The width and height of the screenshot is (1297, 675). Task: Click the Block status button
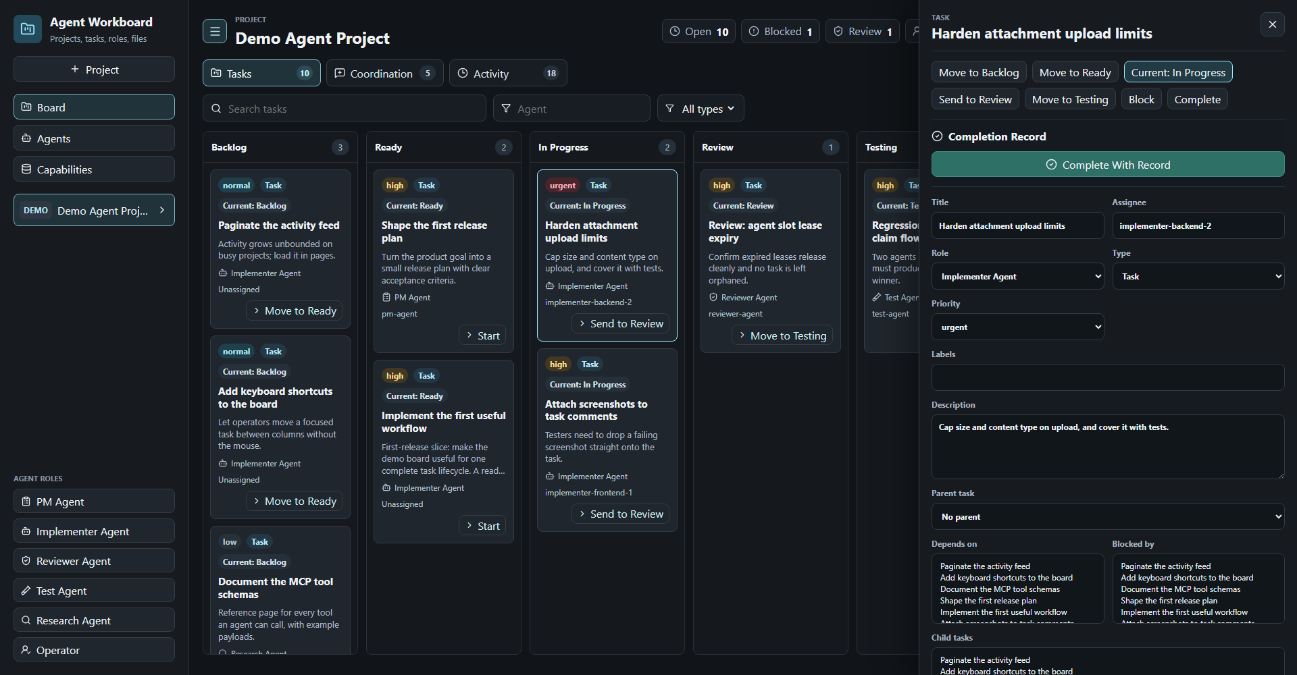click(x=1141, y=99)
